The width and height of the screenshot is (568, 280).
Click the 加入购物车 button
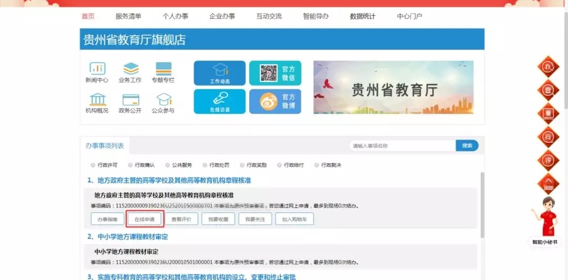click(x=295, y=219)
